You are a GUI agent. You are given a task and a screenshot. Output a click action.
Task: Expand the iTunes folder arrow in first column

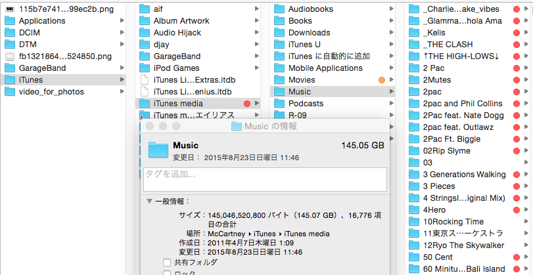(122, 80)
